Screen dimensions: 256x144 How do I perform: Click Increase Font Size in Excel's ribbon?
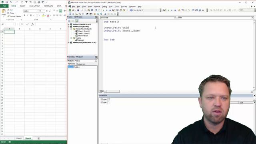click(47, 11)
